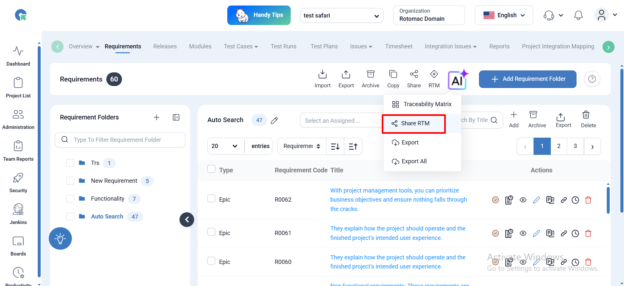The image size is (624, 286).
Task: Click the Add Requirement Folder button
Action: point(527,79)
